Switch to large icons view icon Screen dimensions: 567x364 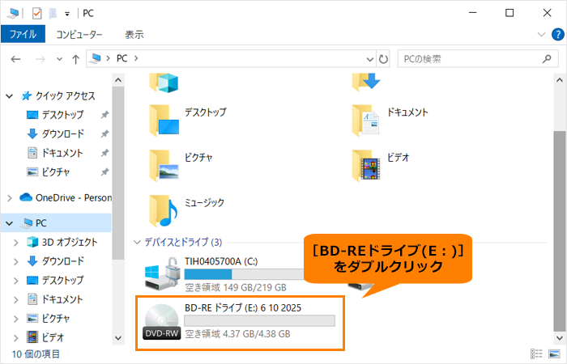point(554,353)
